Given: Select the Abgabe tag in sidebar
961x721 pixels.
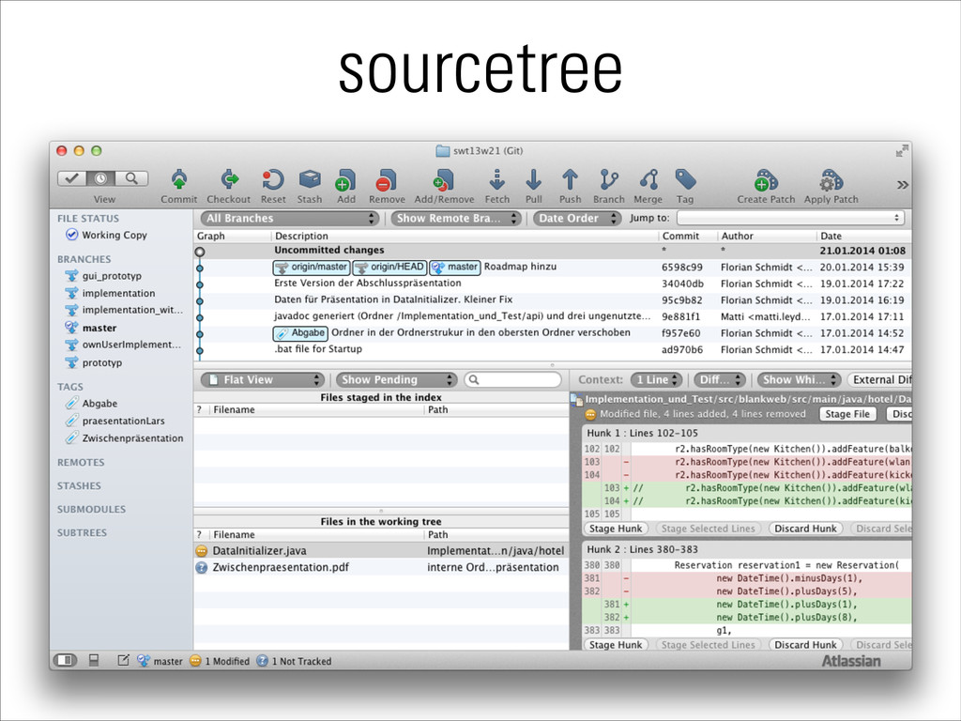Looking at the screenshot, I should (x=99, y=404).
